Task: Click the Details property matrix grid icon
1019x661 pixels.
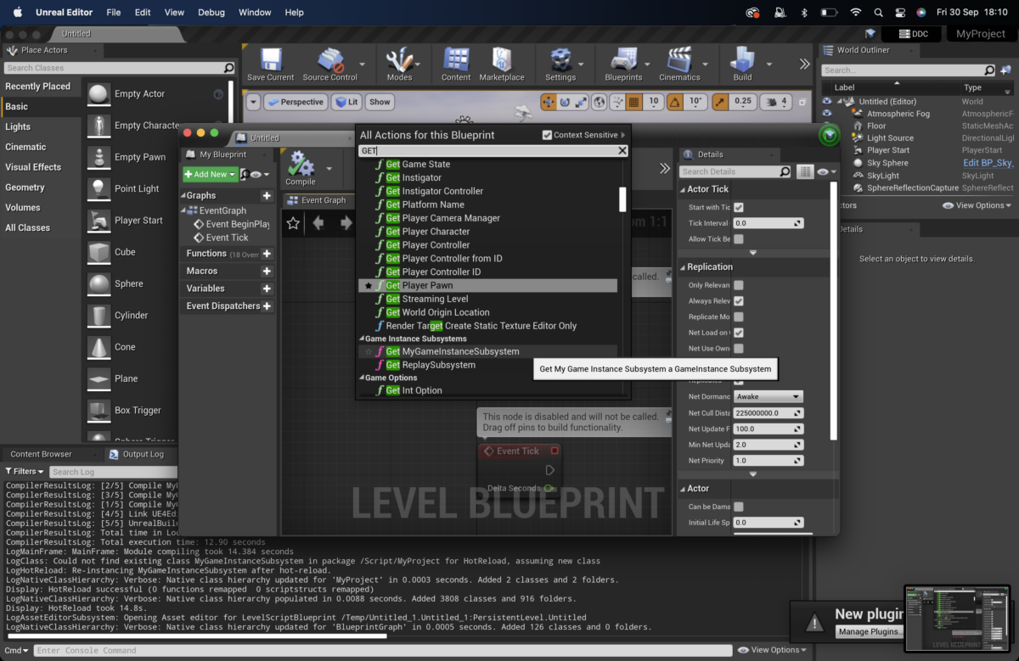Action: coord(805,171)
